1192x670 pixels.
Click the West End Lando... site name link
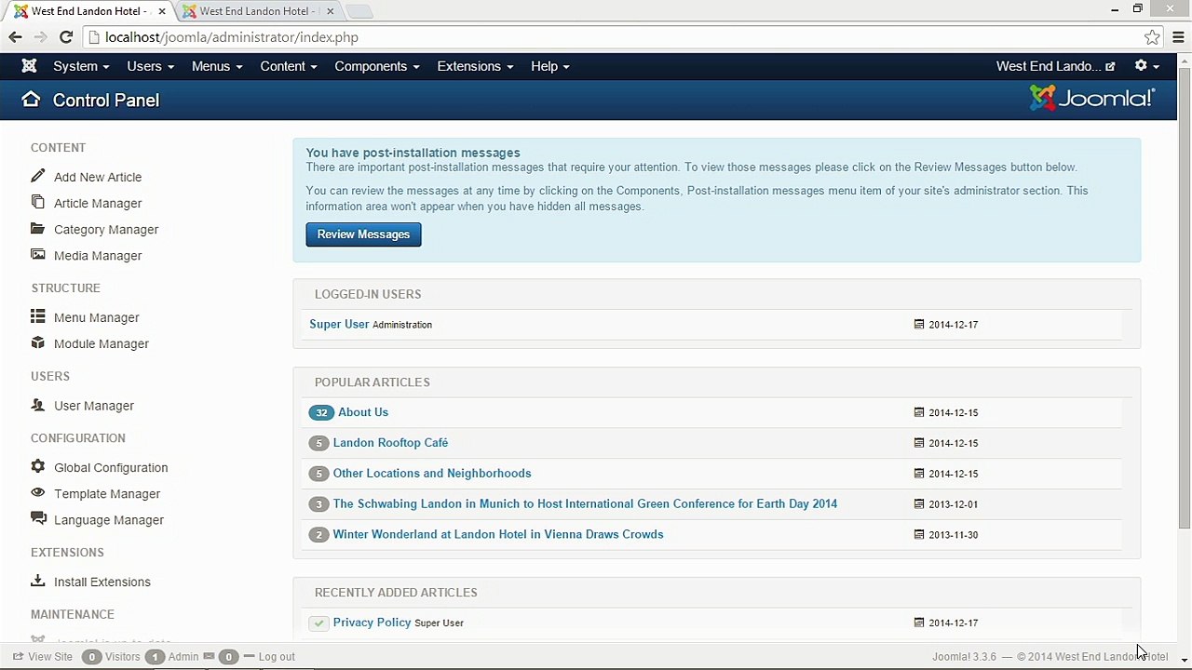[x=1049, y=66]
